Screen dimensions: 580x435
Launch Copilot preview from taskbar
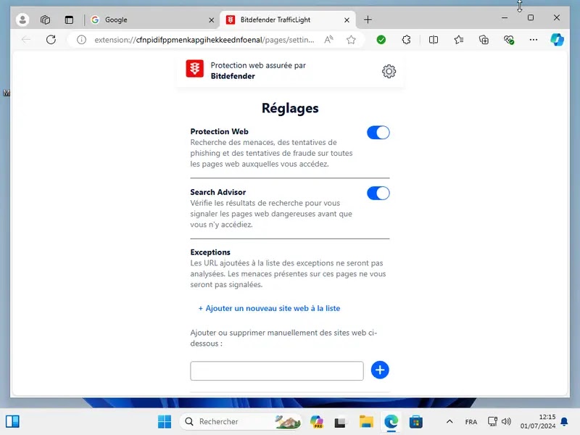click(x=316, y=422)
